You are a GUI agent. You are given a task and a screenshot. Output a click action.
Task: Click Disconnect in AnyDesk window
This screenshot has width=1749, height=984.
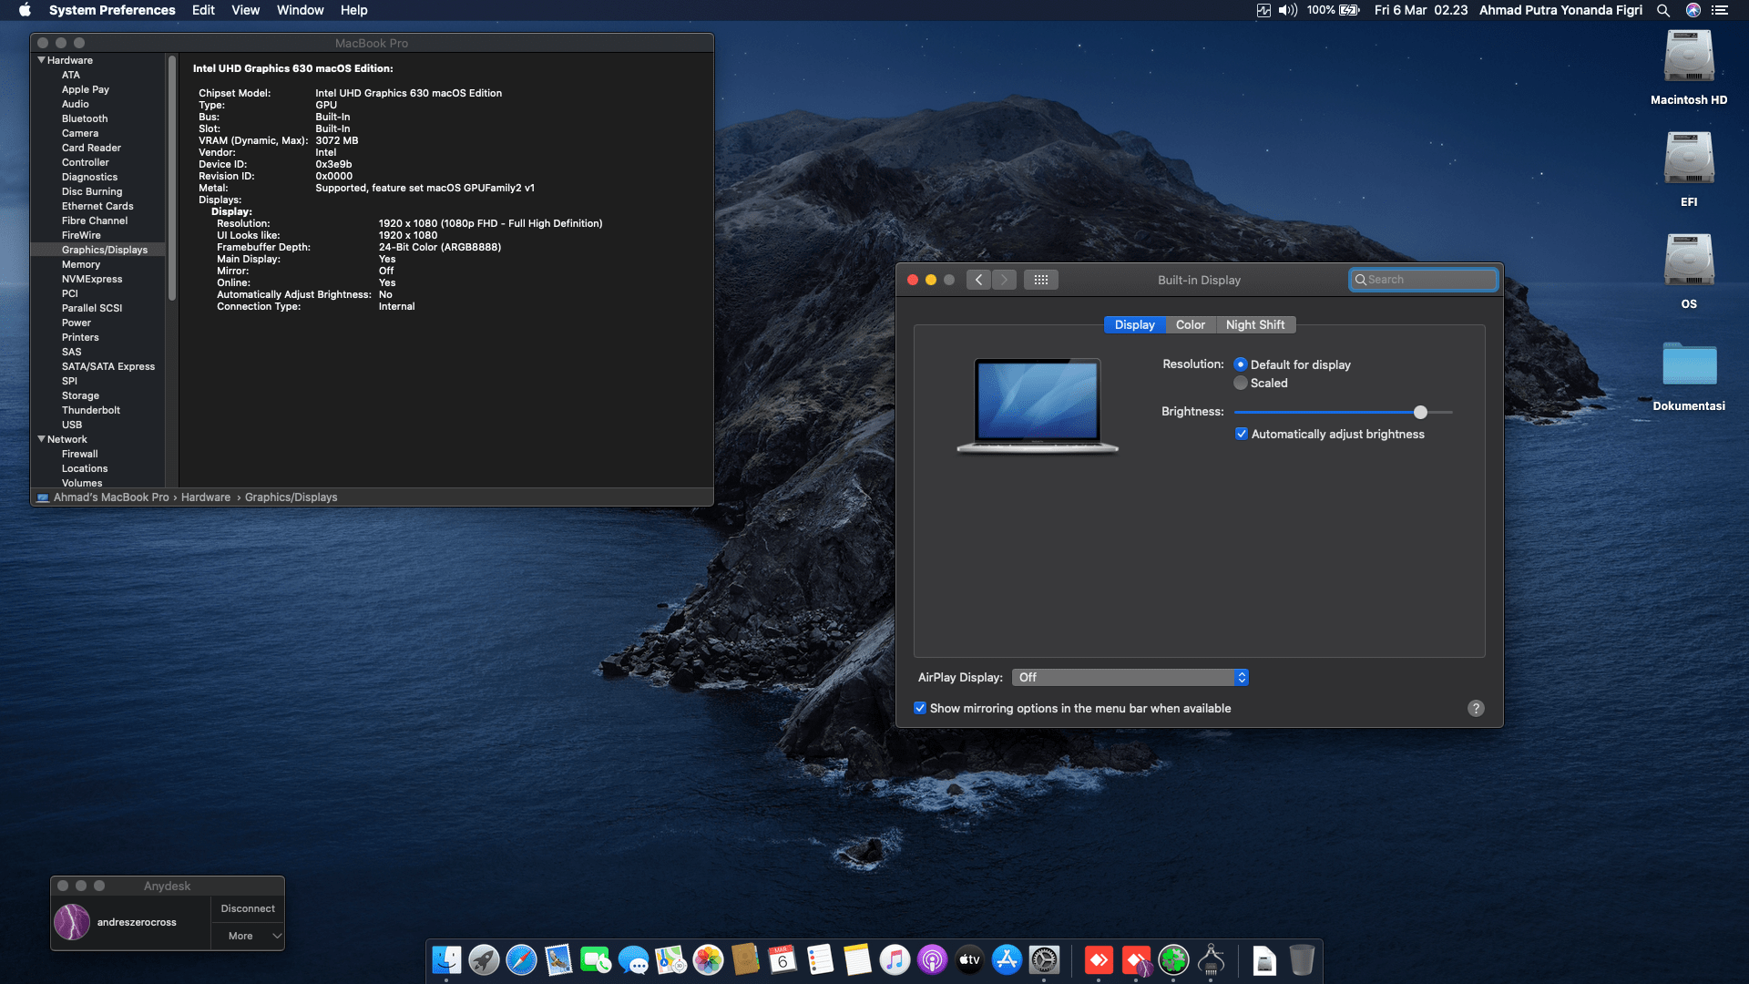click(x=248, y=908)
